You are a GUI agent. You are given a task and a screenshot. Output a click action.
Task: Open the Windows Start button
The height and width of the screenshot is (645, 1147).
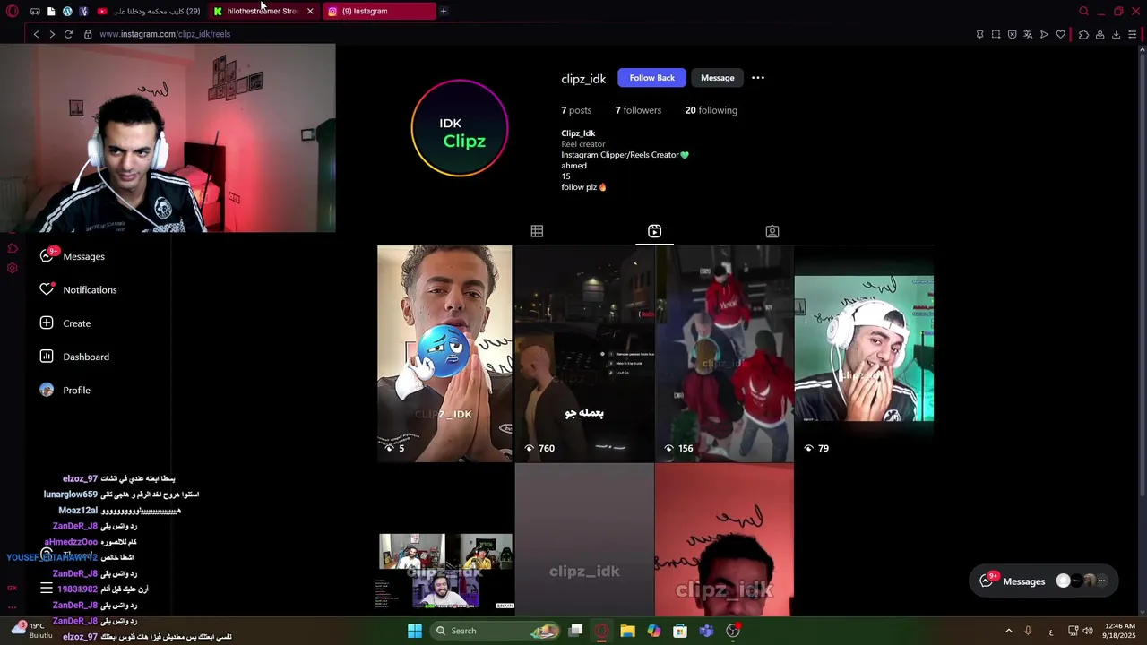pyautogui.click(x=415, y=631)
